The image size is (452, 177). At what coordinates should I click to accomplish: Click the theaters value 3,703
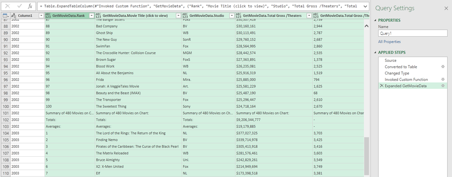[x=318, y=133]
